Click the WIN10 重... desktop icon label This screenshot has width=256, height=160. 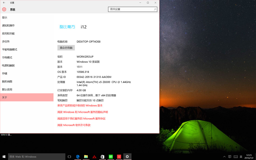[6, 135]
